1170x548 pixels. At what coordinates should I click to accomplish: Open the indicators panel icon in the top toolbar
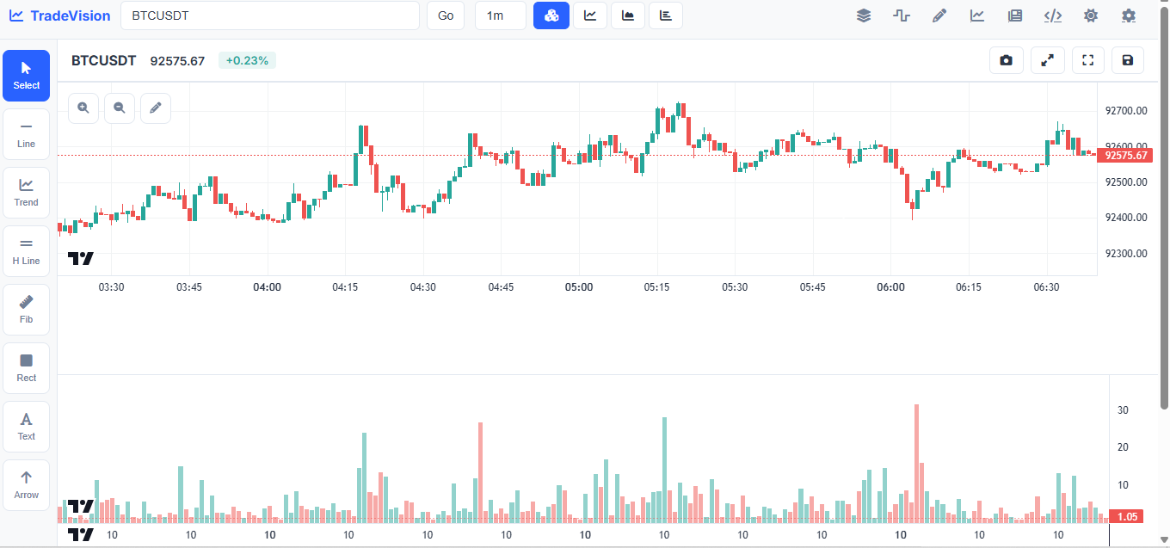tap(977, 15)
